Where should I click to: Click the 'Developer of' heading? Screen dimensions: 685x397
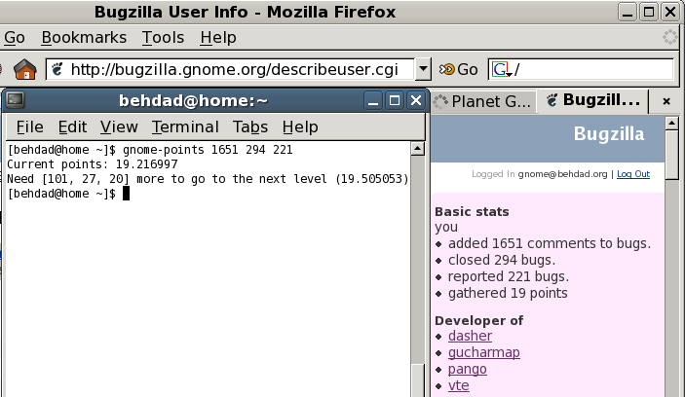[478, 321]
